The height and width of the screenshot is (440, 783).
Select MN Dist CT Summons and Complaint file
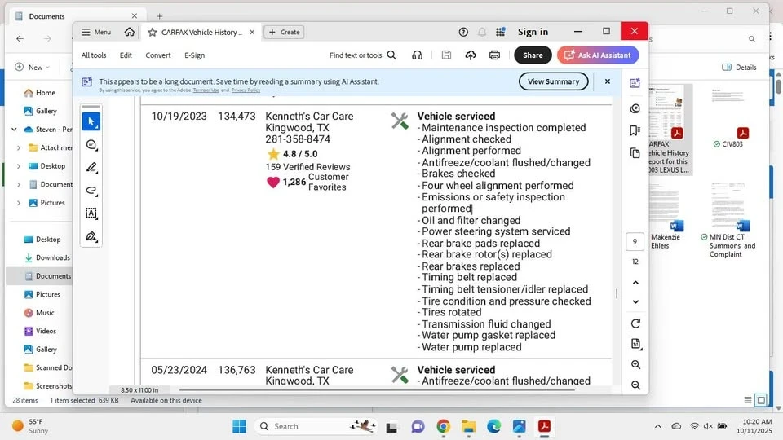click(x=728, y=220)
